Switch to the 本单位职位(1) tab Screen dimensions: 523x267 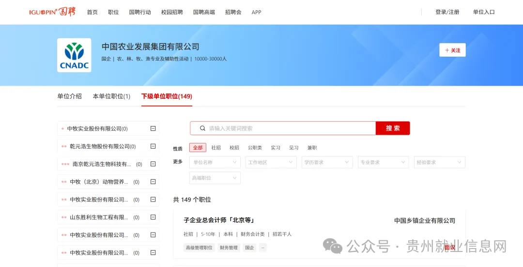click(111, 96)
